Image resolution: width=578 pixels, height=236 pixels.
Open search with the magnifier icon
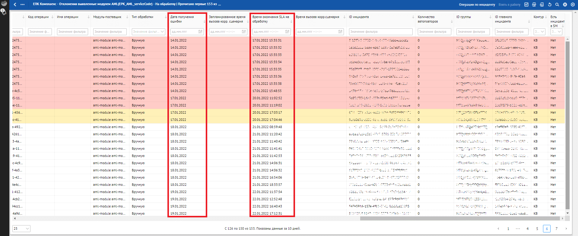(557, 5)
